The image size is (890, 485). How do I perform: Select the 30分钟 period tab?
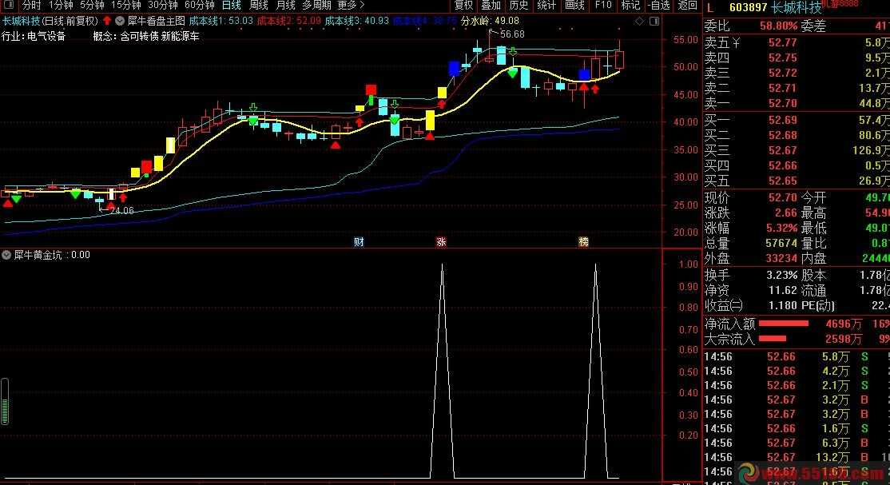tap(162, 5)
